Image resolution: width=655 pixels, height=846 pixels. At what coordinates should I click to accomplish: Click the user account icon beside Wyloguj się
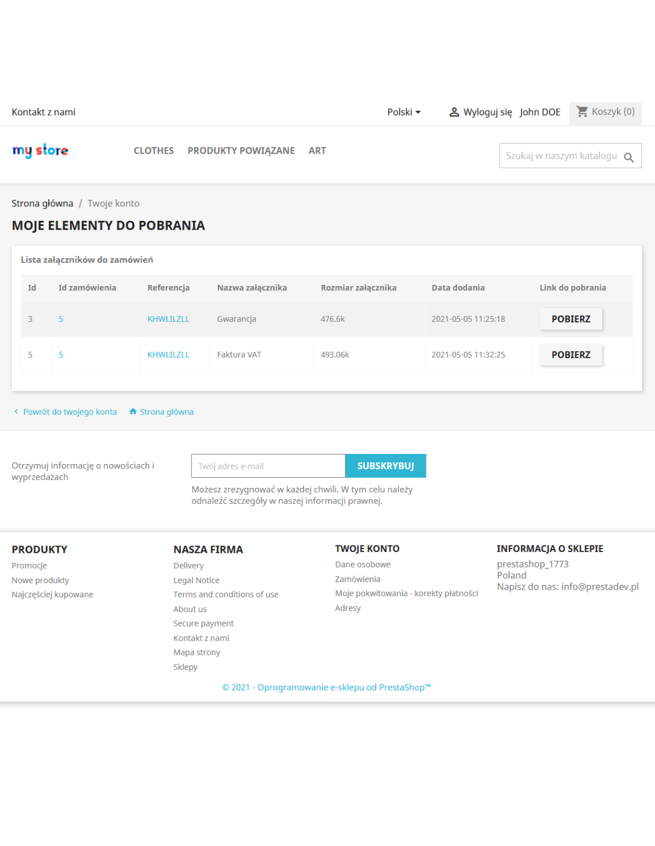pos(454,112)
